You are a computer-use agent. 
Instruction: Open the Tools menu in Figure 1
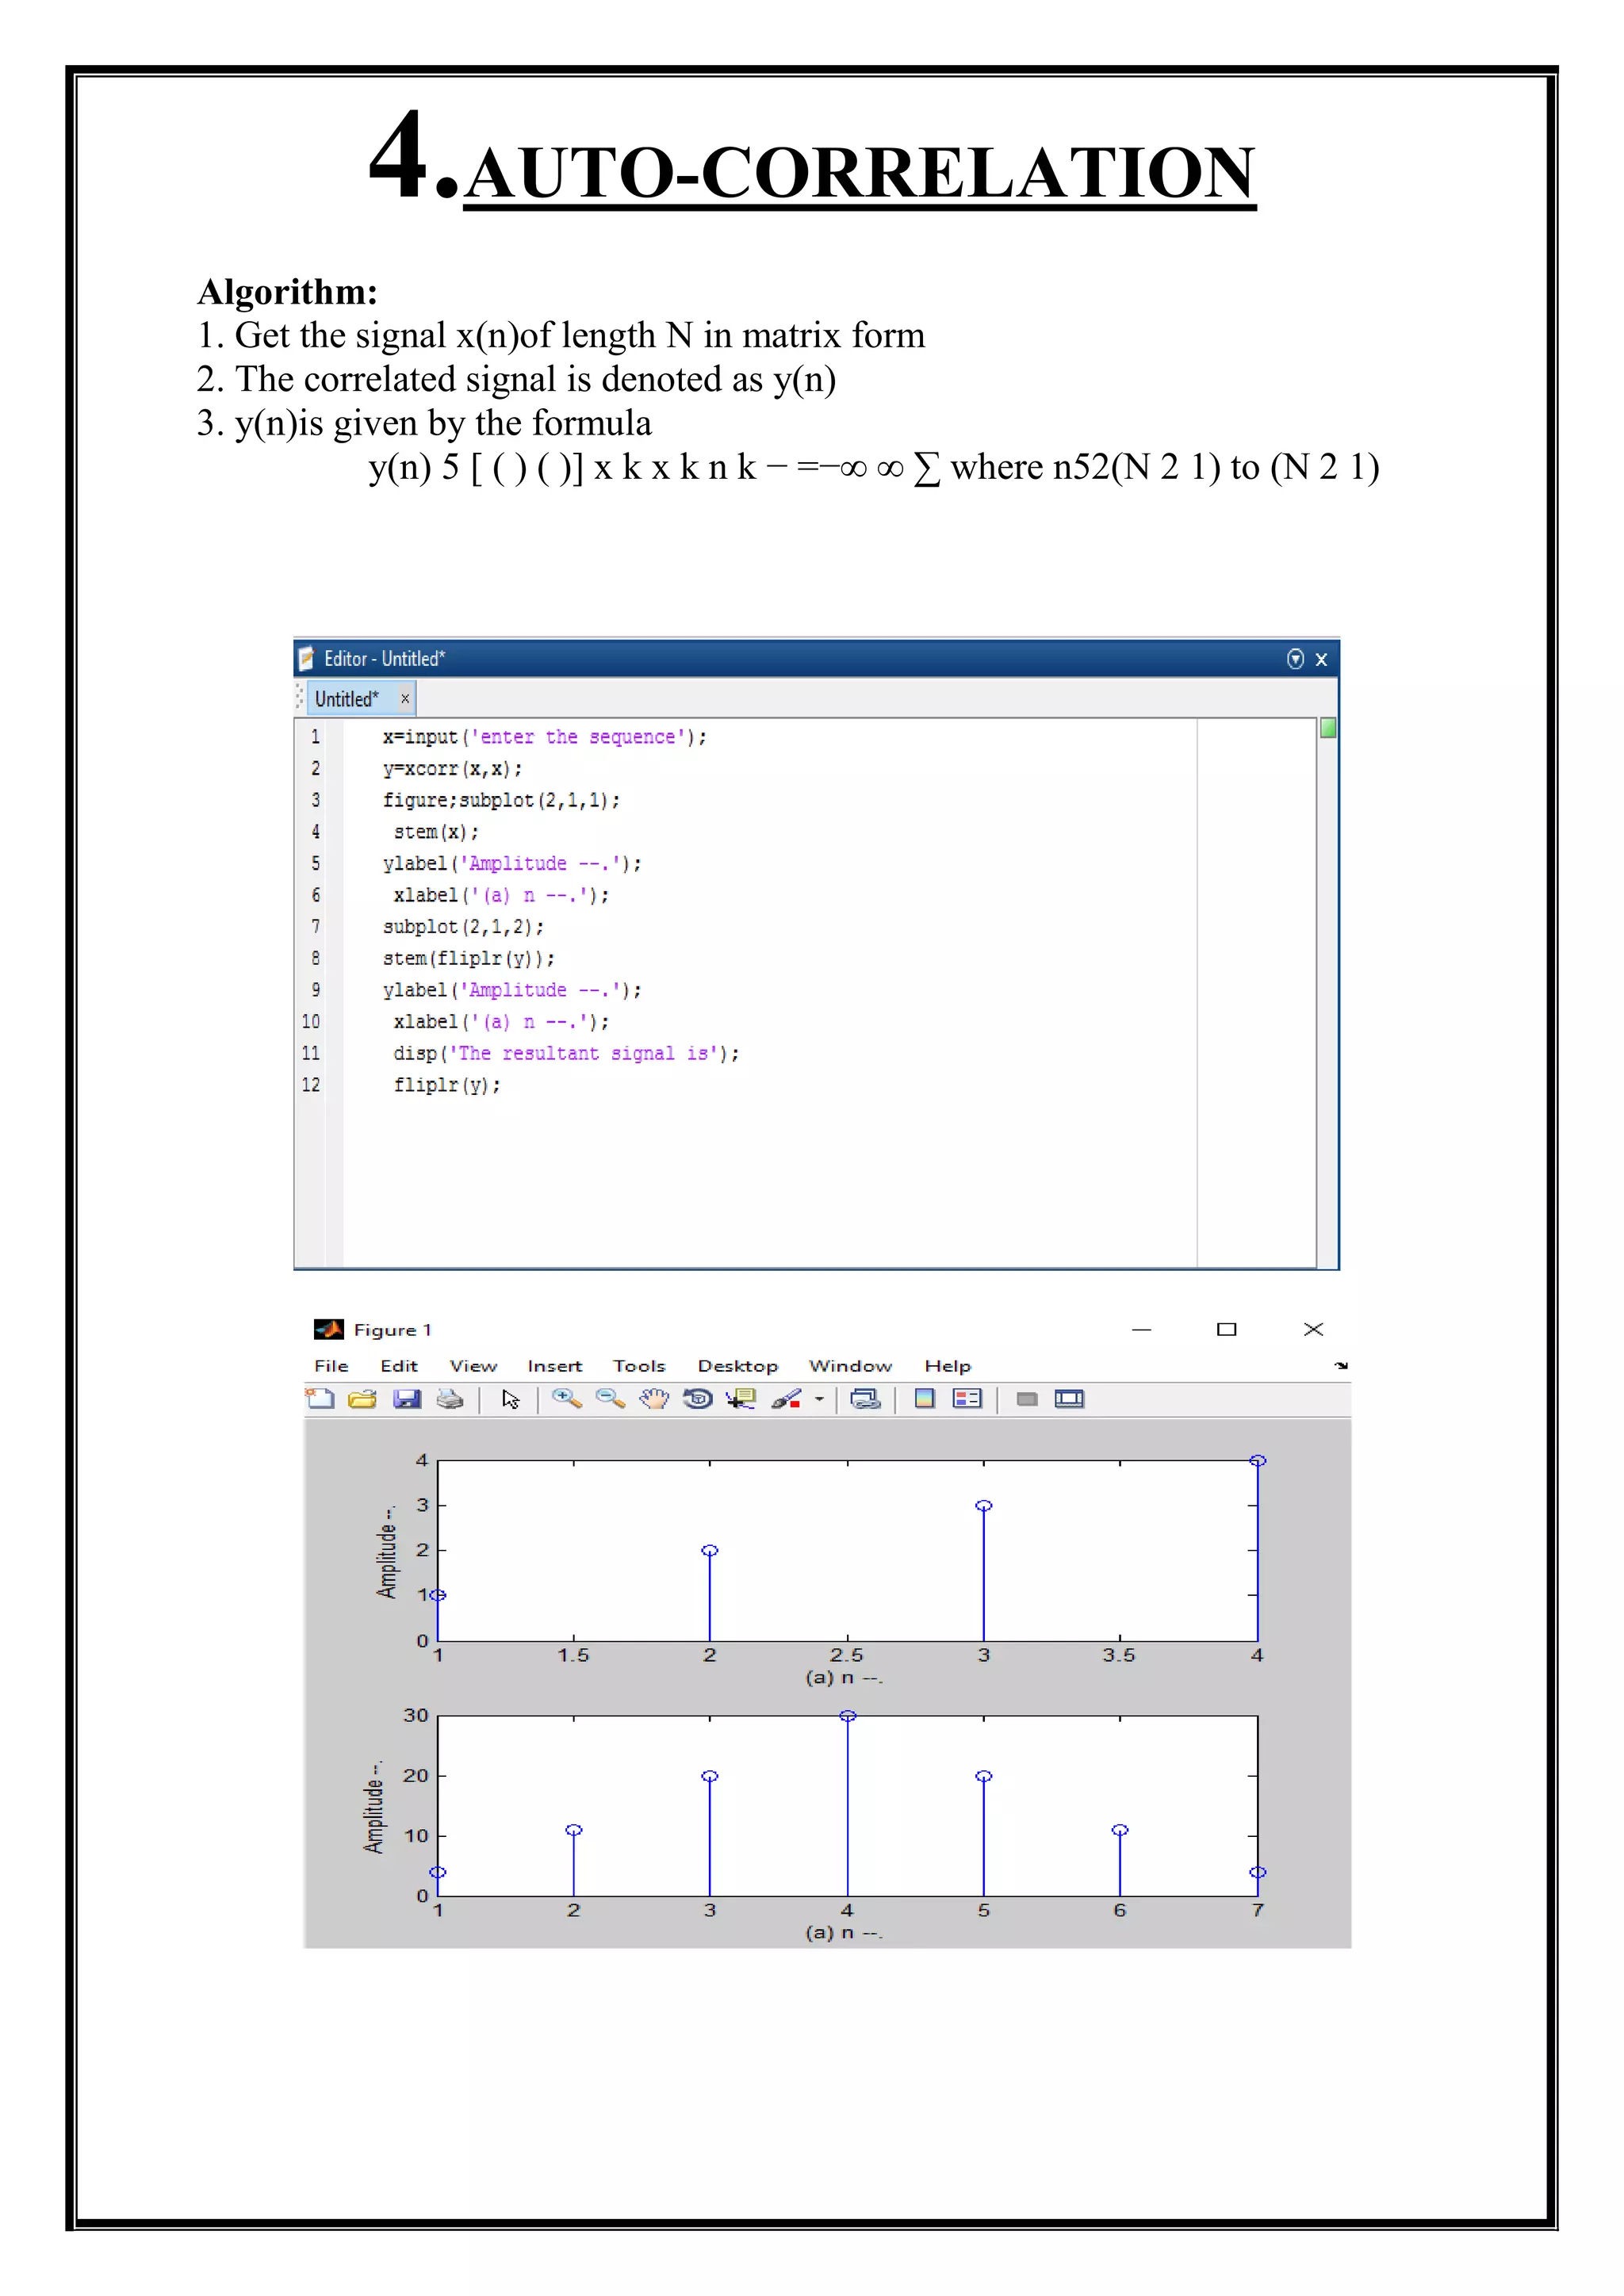(639, 1365)
